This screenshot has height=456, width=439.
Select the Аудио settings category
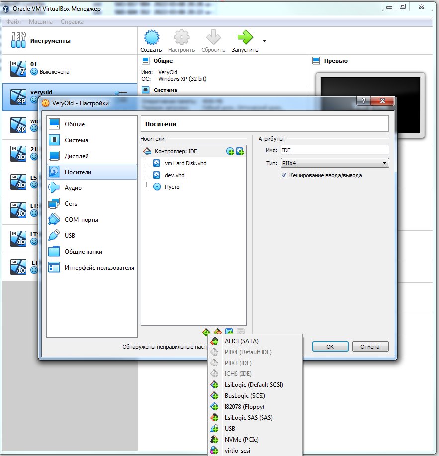(x=73, y=188)
